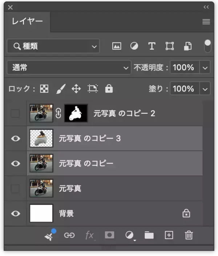Select the layer mask thumbnail of コピー 2
The height and width of the screenshot is (256, 218).
click(76, 113)
